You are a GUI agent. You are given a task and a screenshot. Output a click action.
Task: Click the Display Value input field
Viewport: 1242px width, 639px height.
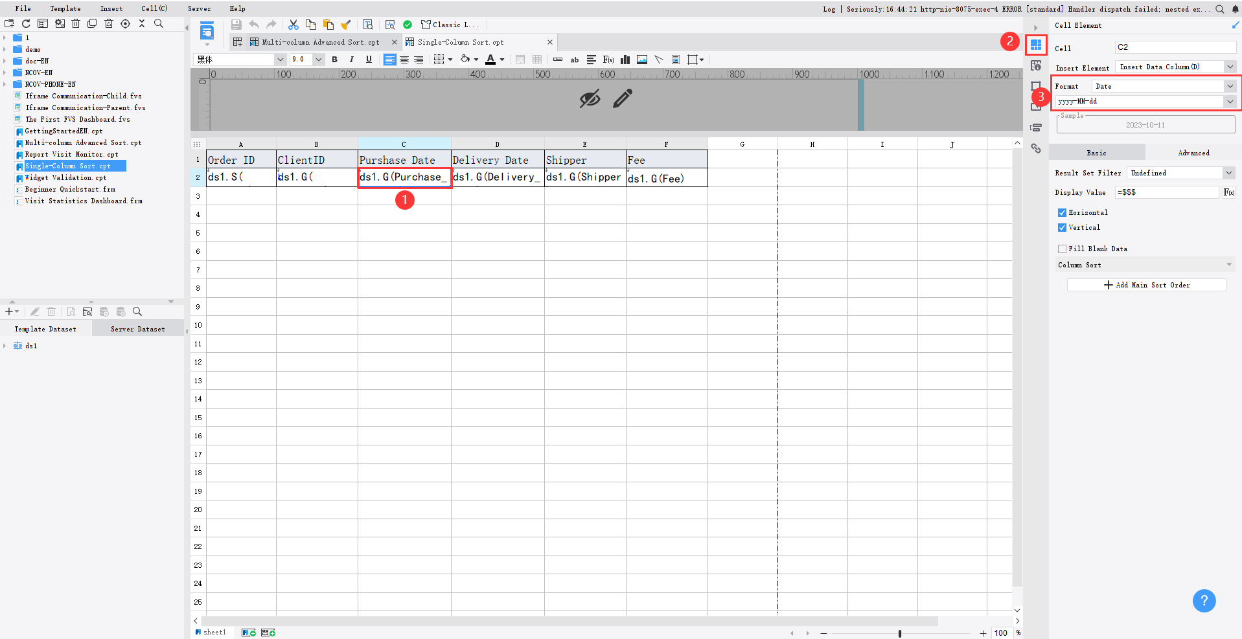point(1166,192)
